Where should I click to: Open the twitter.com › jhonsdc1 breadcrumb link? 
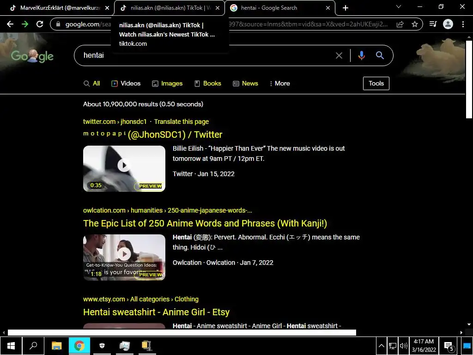[x=115, y=122]
